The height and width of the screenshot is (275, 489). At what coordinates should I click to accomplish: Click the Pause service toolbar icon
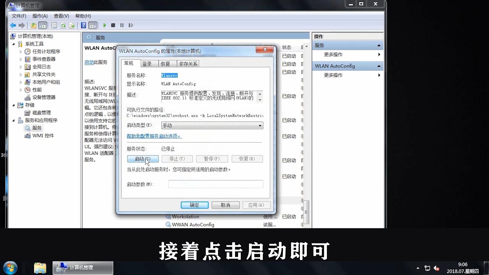coord(122,25)
